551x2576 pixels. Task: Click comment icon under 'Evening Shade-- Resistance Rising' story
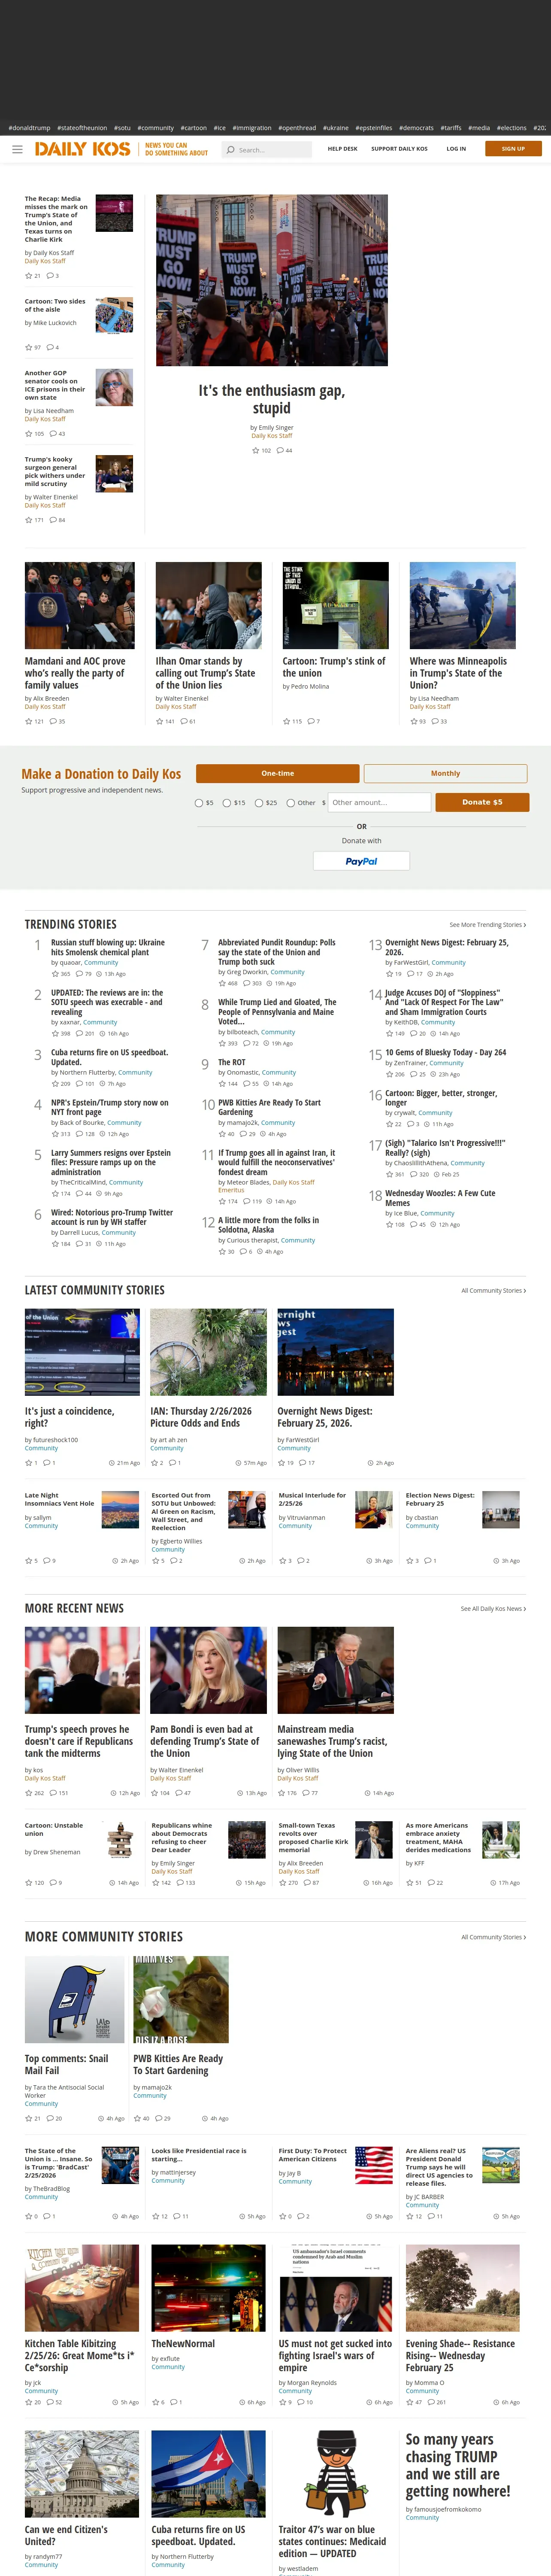(x=431, y=2402)
